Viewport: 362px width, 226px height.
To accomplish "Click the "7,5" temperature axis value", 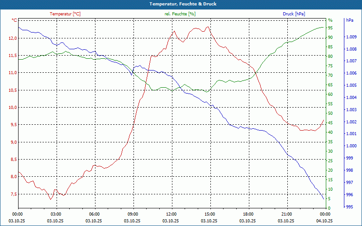I will (14, 194).
